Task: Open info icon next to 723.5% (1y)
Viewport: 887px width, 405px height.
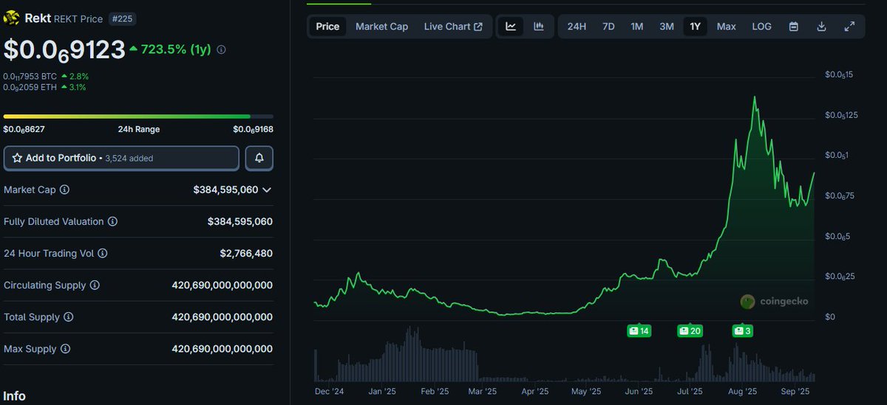Action: coord(221,49)
